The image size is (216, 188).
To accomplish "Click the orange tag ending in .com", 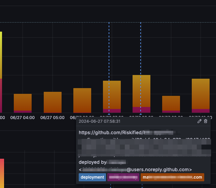I will tap(172, 177).
